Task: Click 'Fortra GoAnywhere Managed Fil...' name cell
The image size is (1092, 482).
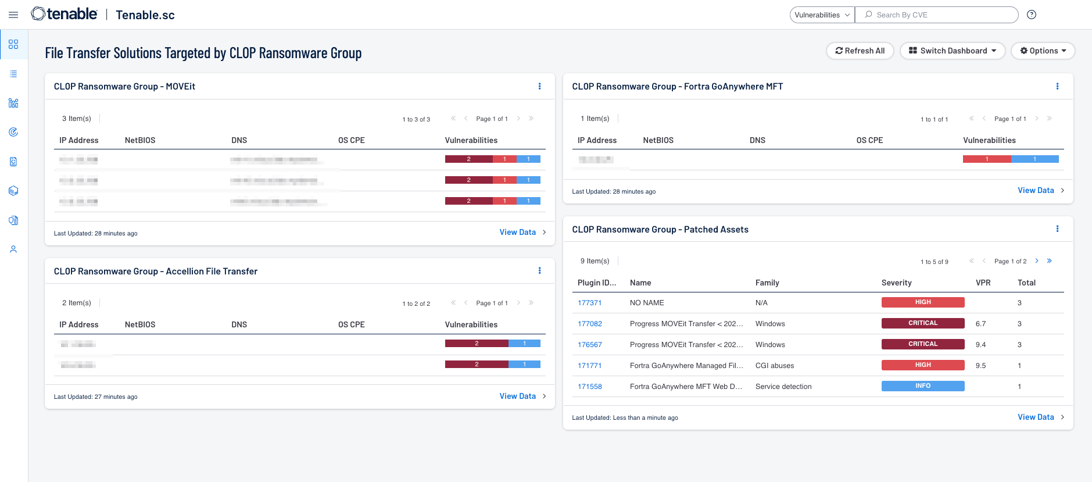Action: tap(686, 366)
